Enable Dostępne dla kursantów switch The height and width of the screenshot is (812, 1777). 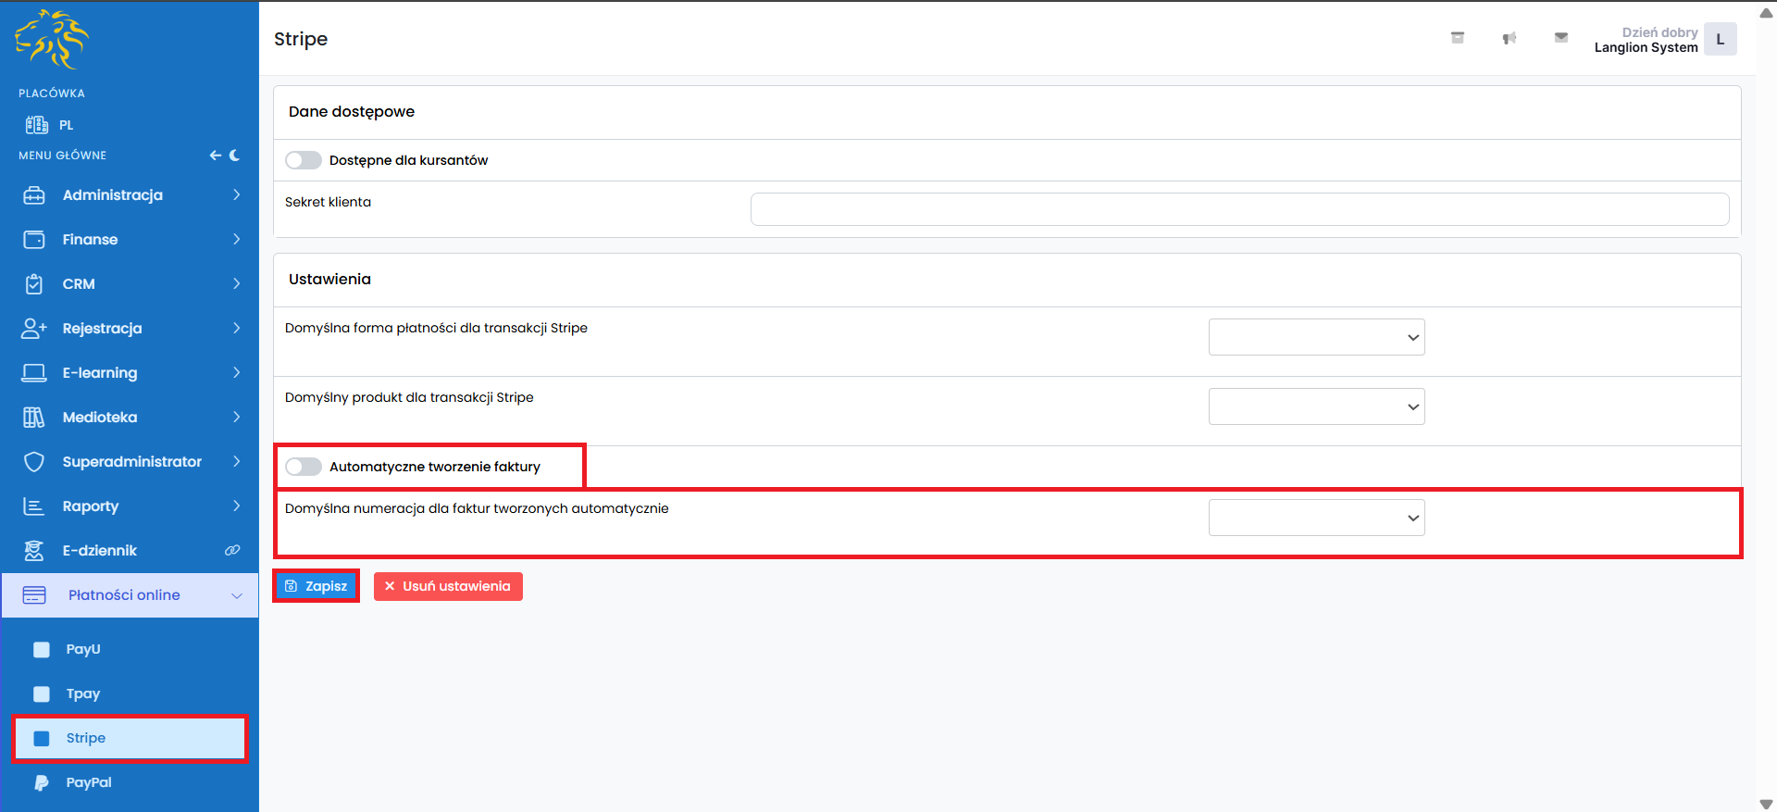pos(304,160)
